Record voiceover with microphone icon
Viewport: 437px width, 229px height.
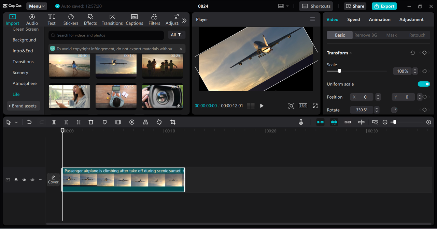301,122
